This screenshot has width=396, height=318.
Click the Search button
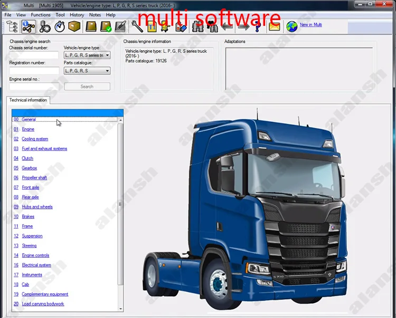(x=87, y=86)
